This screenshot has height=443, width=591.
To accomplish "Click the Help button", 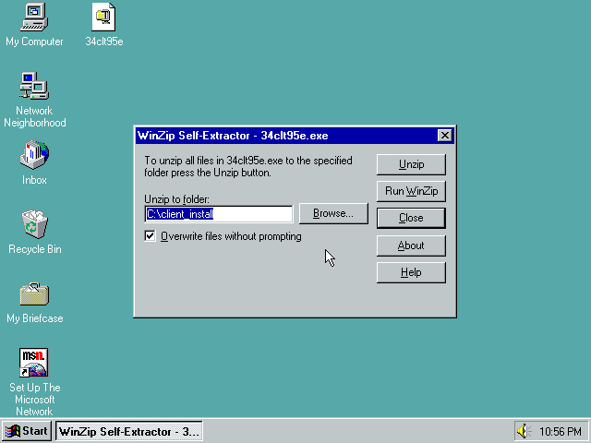I will pos(411,272).
